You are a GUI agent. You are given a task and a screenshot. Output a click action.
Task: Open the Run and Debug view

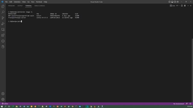click(3, 24)
